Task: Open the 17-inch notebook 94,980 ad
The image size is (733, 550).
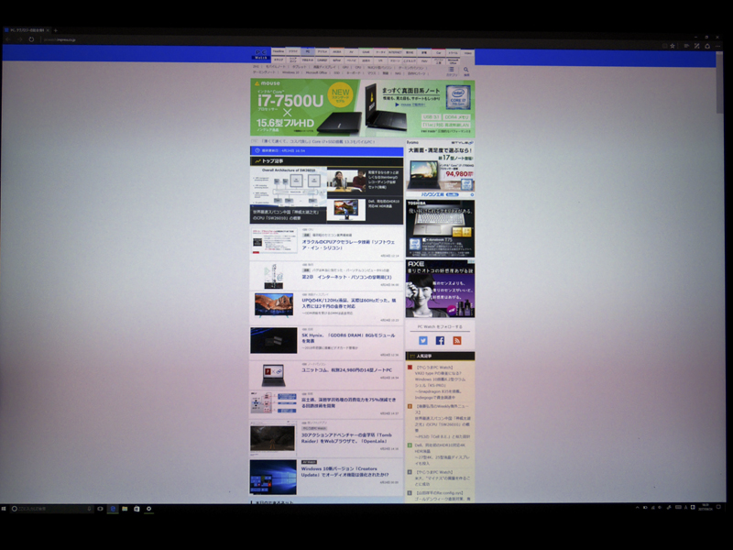Action: (x=440, y=169)
